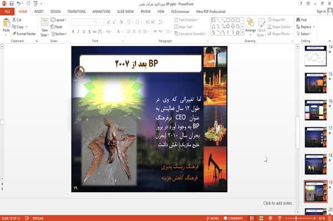This screenshot has width=333, height=221.
Task: Insert a New Slide
Action: tap(44, 28)
